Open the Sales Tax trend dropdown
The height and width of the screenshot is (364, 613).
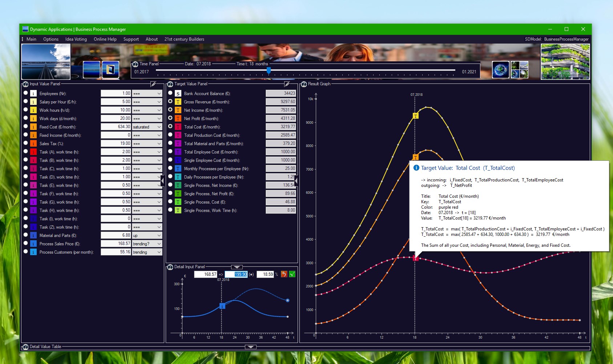(x=147, y=144)
